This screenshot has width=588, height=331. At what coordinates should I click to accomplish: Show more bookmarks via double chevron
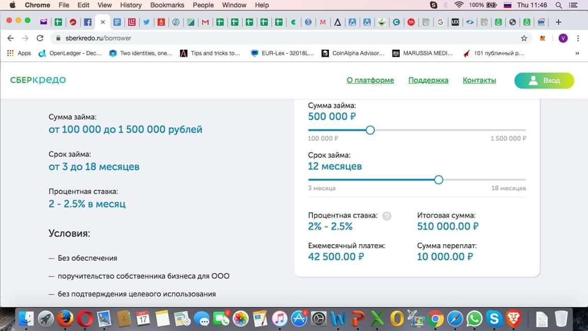(577, 53)
